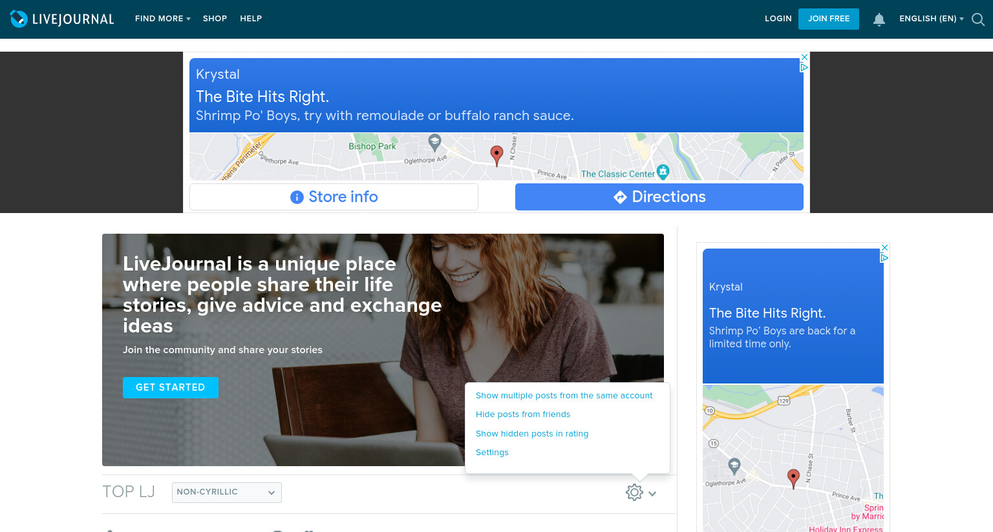Click the LOGIN link

coord(778,19)
